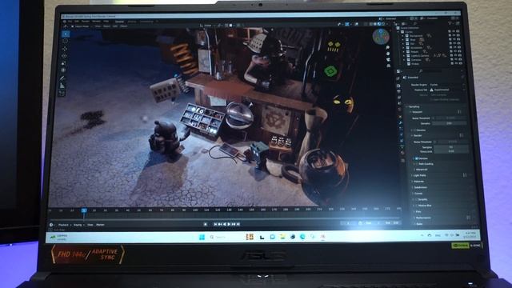Viewport: 512px width, 288px height.
Task: Open the Light Paths presets icon
Action: coord(465,175)
